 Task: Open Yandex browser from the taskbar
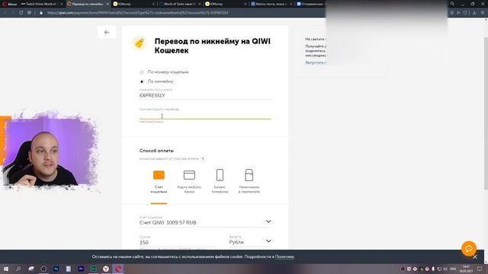(x=106, y=269)
